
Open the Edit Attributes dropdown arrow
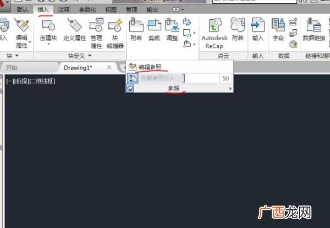pyautogui.click(x=30, y=42)
